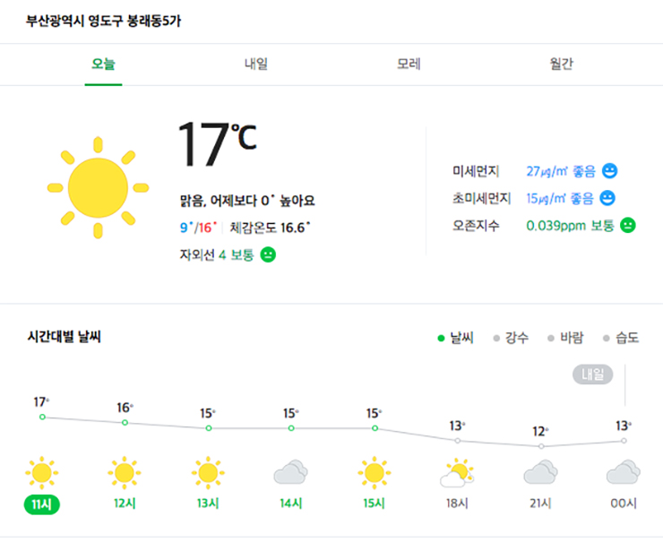Click the cloud icon at 21시

(x=540, y=472)
